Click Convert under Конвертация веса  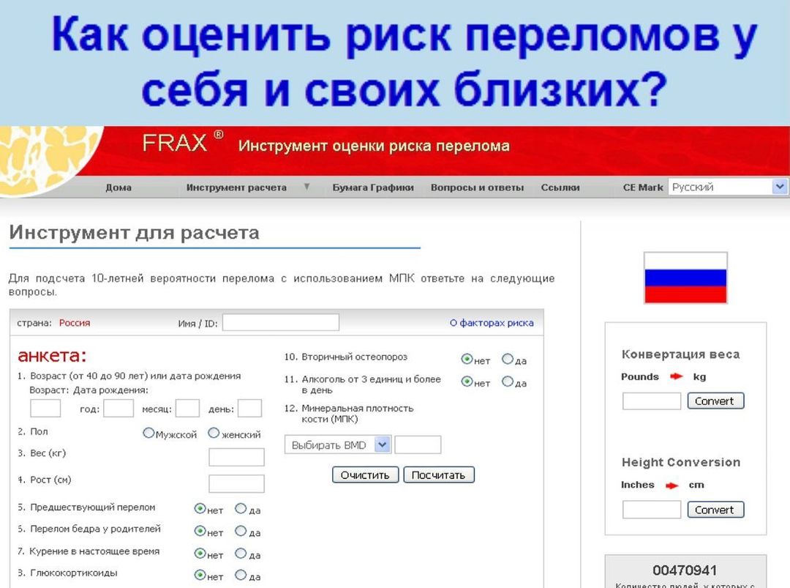tap(715, 401)
